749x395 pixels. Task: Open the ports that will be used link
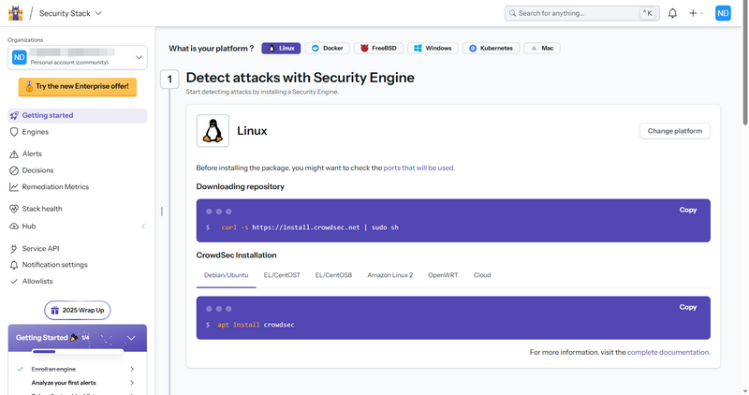pyautogui.click(x=419, y=168)
